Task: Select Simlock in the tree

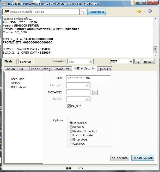Action: pos(15,83)
